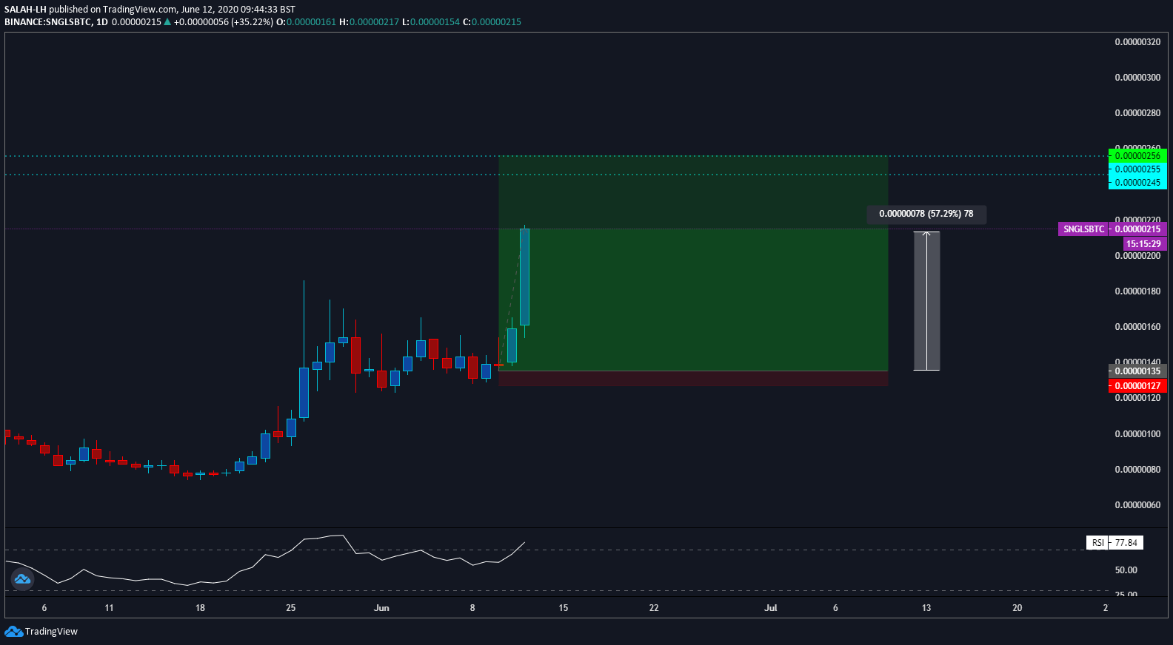
Task: Select the red 0.00000127 stop price label
Action: 1137,386
